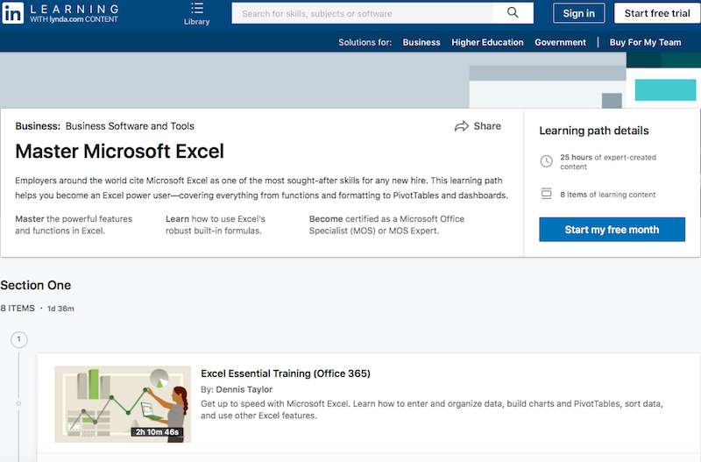Open the Buy For My Team link
Image resolution: width=701 pixels, height=462 pixels.
(x=645, y=42)
